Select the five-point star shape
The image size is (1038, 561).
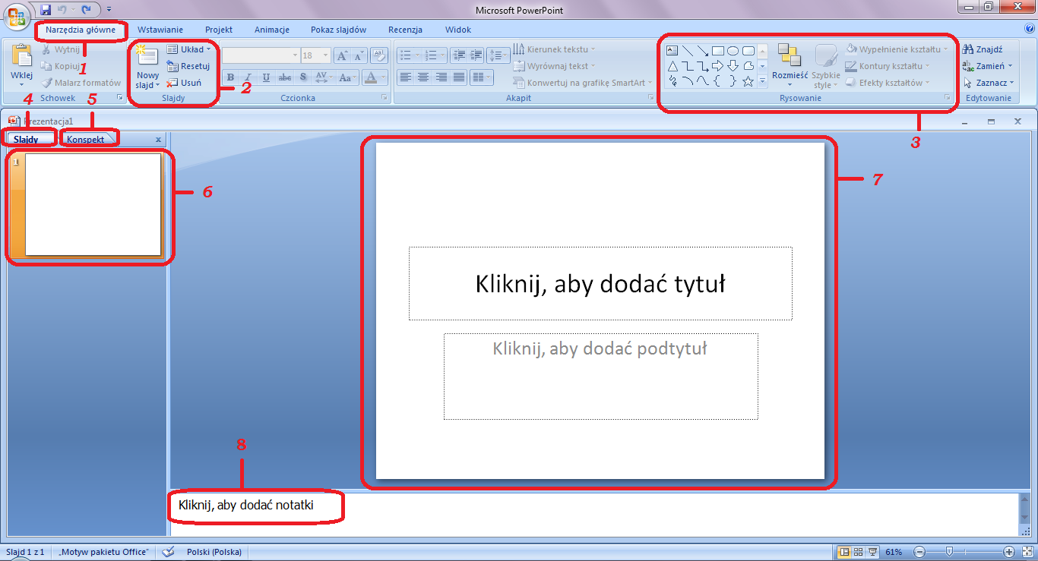(x=748, y=81)
